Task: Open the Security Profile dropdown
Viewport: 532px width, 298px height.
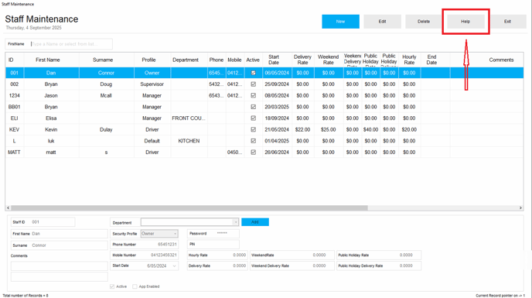Action: coord(175,234)
